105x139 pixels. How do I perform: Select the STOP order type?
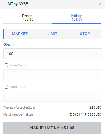tap(85, 34)
